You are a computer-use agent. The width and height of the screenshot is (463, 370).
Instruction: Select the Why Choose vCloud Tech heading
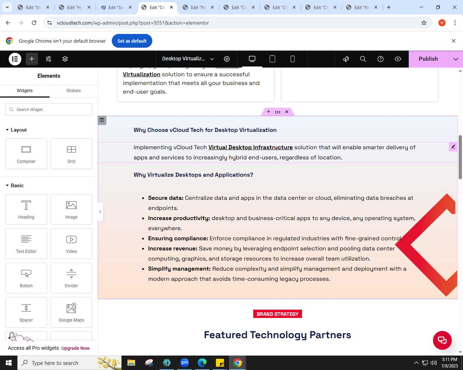pos(205,130)
